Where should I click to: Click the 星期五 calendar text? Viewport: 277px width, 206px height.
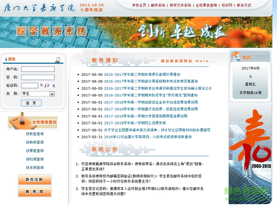(251, 84)
